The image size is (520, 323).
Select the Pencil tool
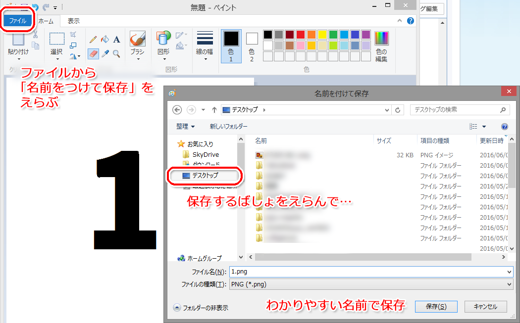click(93, 40)
